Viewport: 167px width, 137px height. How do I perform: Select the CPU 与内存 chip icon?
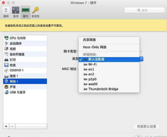click(6, 38)
